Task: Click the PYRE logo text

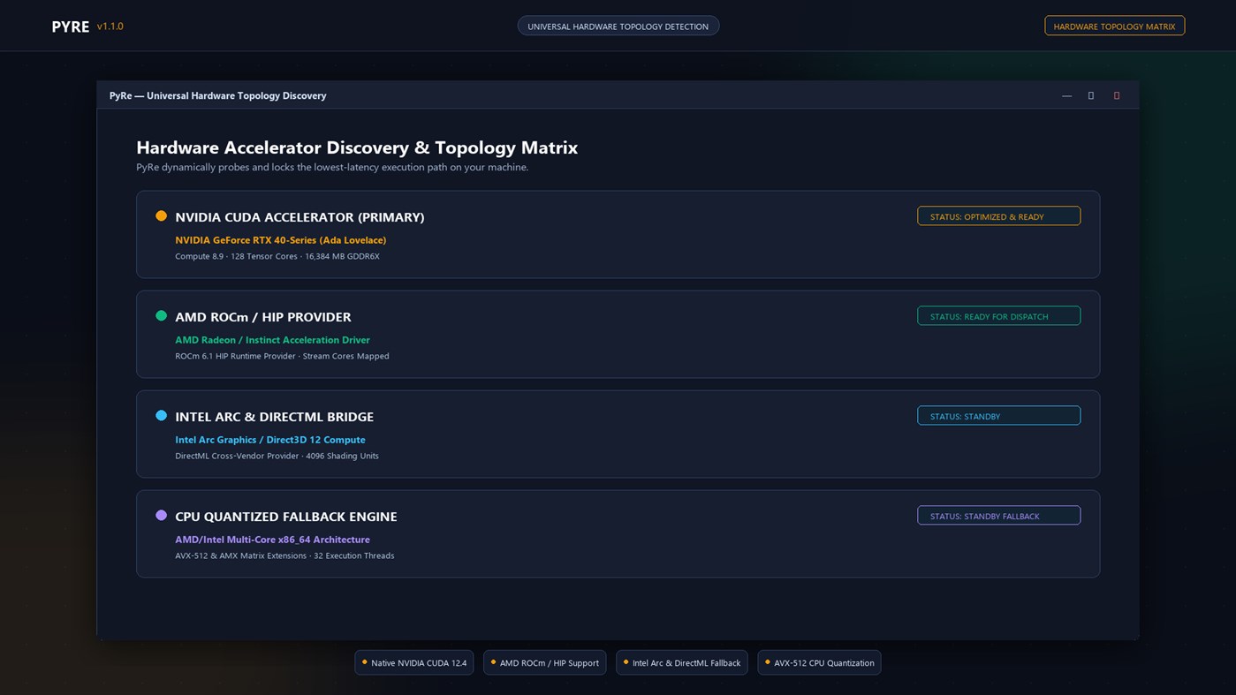Action: [71, 26]
